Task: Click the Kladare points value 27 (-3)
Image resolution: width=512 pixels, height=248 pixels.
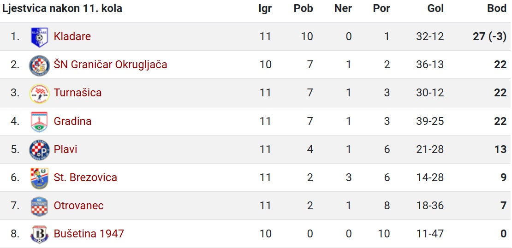Action: [x=489, y=36]
